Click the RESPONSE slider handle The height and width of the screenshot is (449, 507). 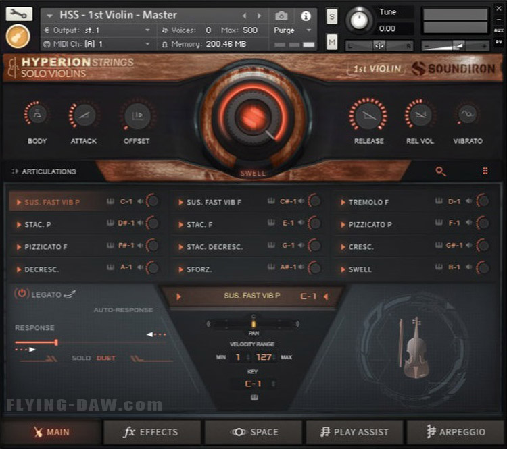coord(56,342)
